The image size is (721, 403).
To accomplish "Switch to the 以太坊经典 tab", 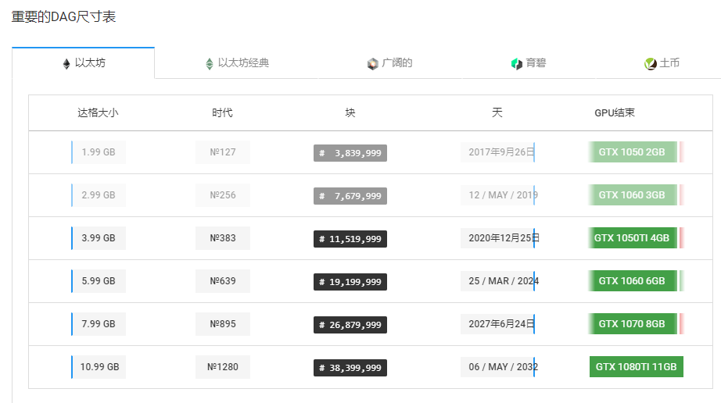I will pos(237,63).
